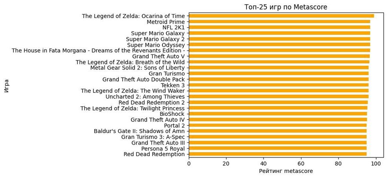Click the Super Mario Odyssey bar
Screen dimensions: 387x178
(279, 45)
